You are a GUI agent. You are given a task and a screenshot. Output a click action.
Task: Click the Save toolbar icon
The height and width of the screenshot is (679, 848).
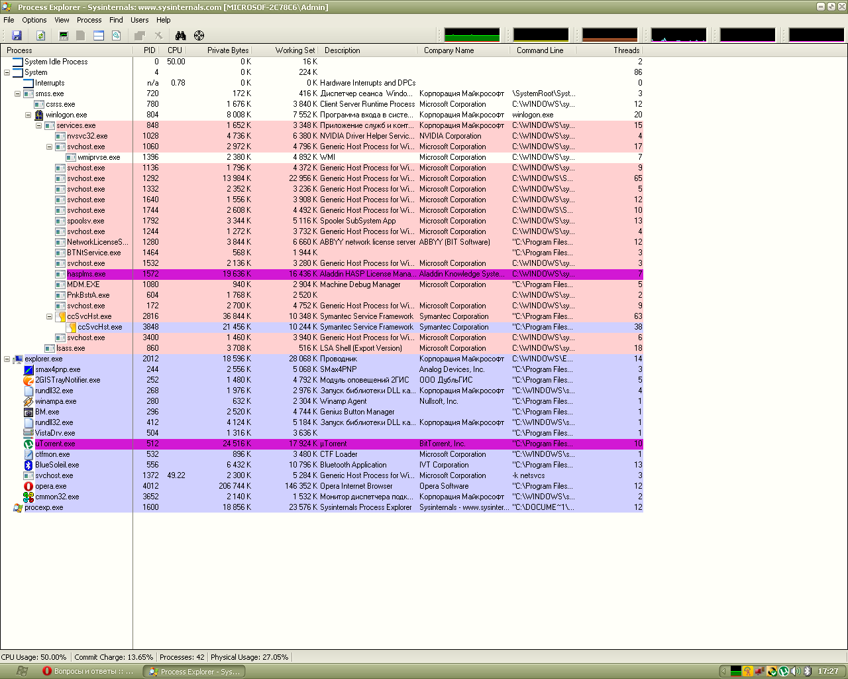point(17,35)
